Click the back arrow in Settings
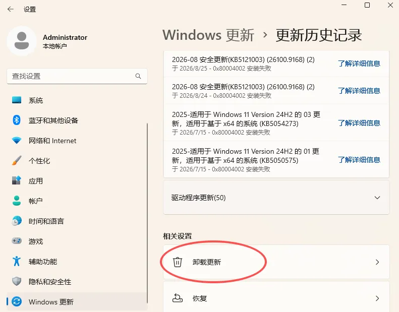 point(11,10)
